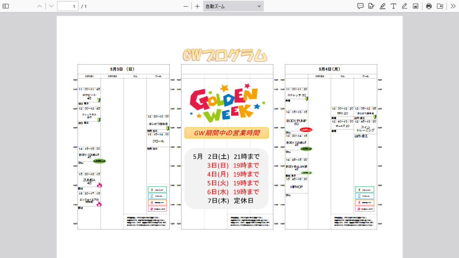
Task: Open the 自動ズーム zoom dropdown
Action: (233, 6)
